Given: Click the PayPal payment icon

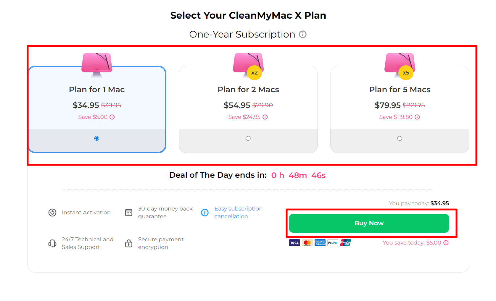Looking at the screenshot, I should pyautogui.click(x=333, y=243).
